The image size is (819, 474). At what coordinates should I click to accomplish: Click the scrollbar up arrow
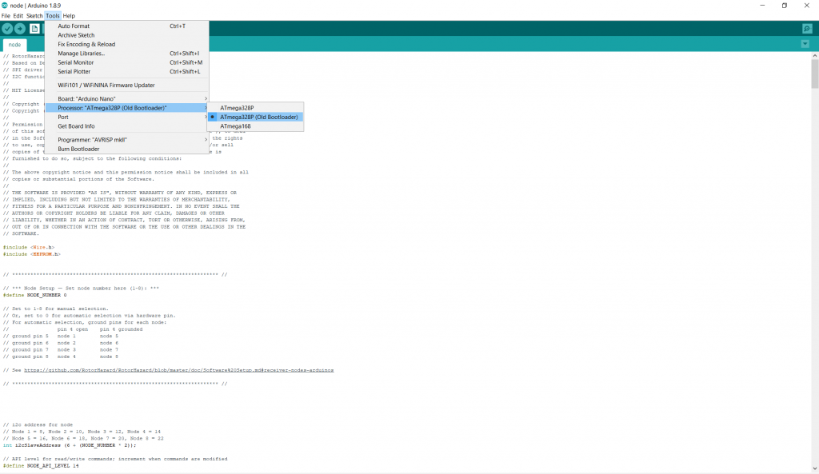coord(814,55)
